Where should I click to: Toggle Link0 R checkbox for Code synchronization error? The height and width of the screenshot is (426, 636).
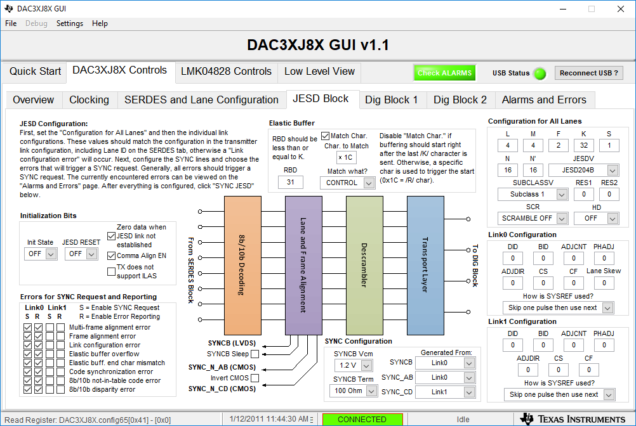pyautogui.click(x=38, y=371)
